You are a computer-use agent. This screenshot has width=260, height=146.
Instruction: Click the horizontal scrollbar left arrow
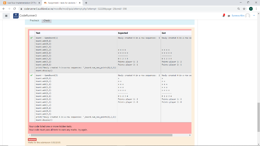click(29, 135)
